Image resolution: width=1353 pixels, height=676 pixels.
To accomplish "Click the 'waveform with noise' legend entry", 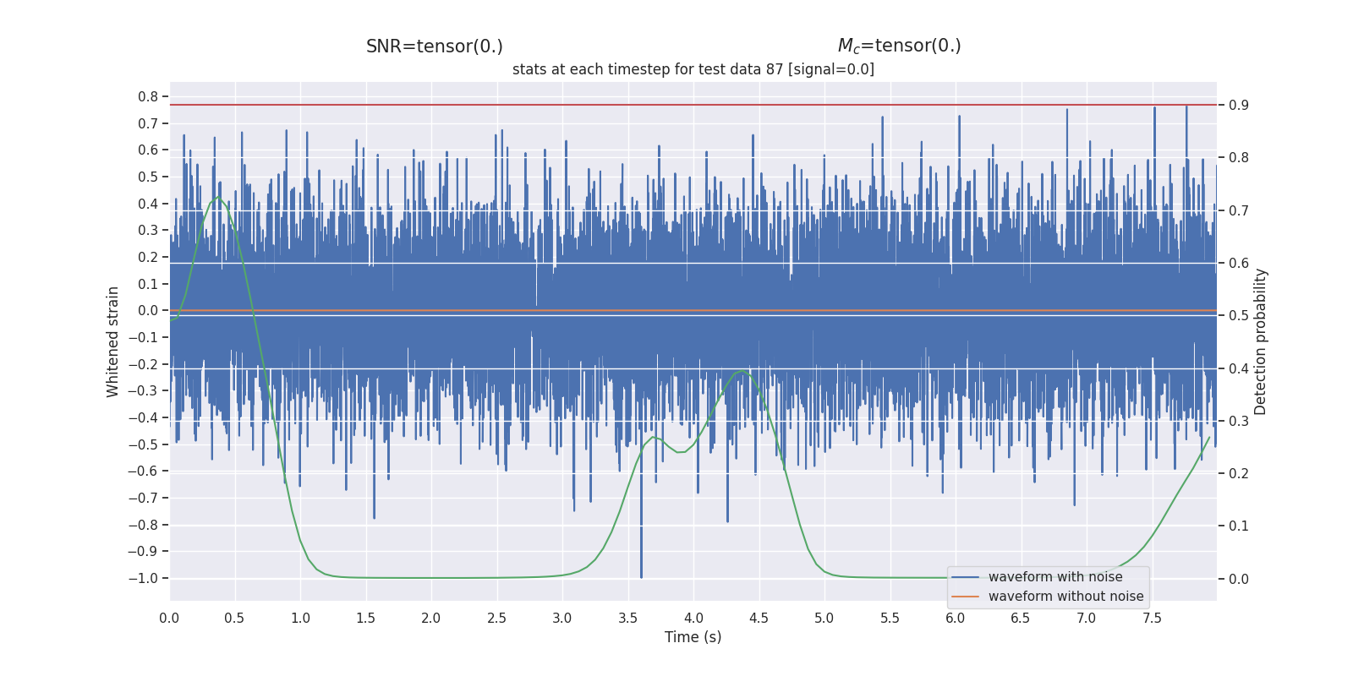I will (x=1055, y=577).
